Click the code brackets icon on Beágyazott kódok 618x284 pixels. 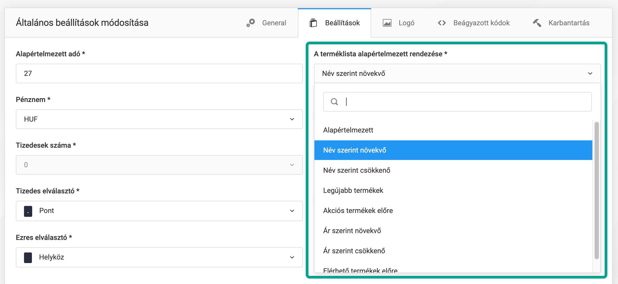click(442, 23)
